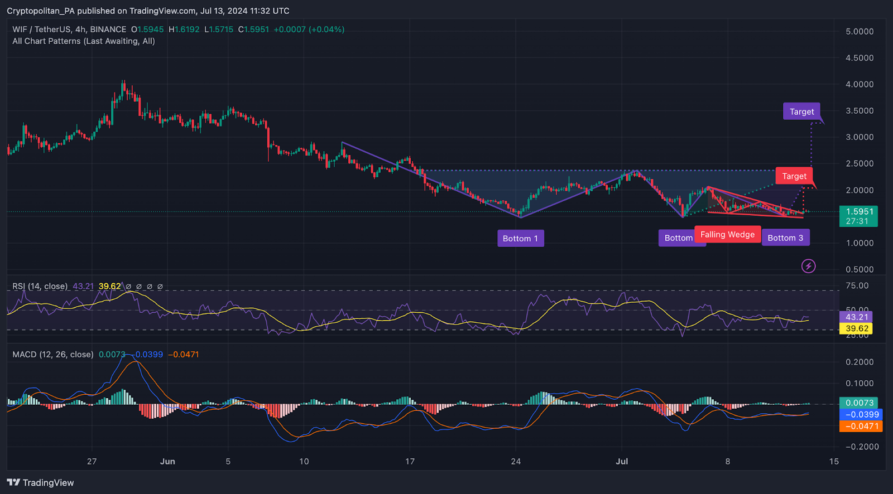
Task: Click the yellow 39.62 value in RSI legend
Action: point(109,287)
